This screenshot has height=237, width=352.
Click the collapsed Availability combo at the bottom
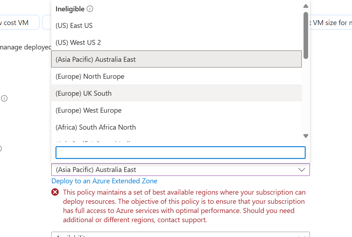181,235
